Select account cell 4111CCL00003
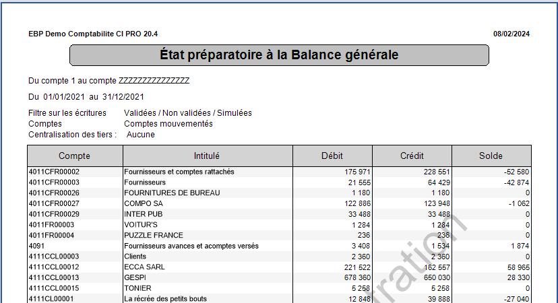The image size is (558, 303). (54, 257)
